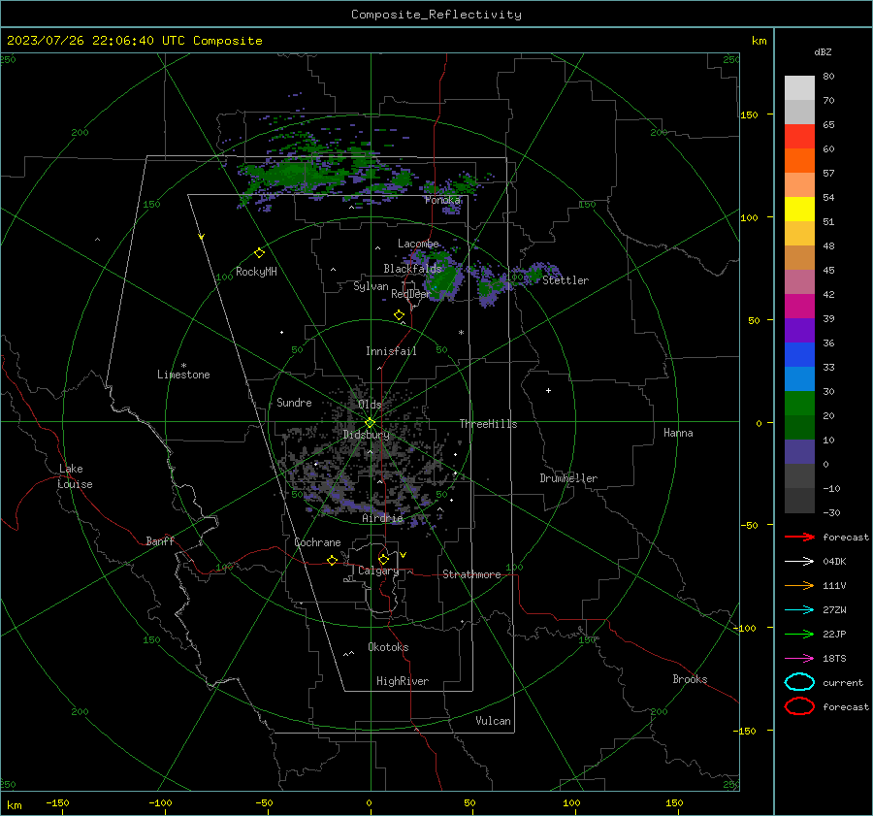
Task: Select the yellow diamond marker below Cochrane
Action: (333, 560)
